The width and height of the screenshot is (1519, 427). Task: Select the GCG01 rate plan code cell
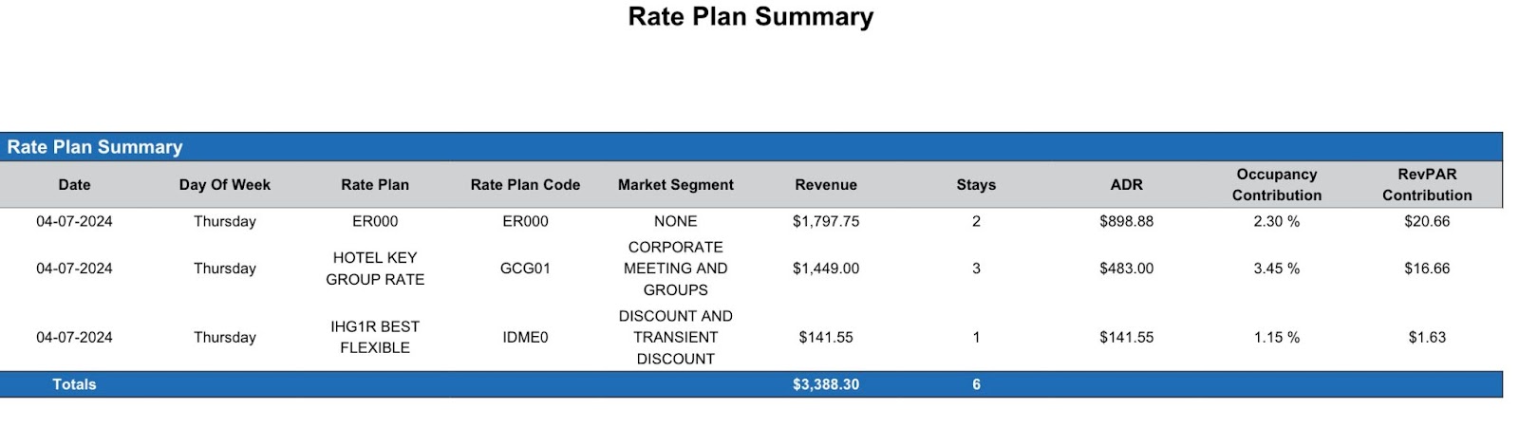[x=525, y=269]
